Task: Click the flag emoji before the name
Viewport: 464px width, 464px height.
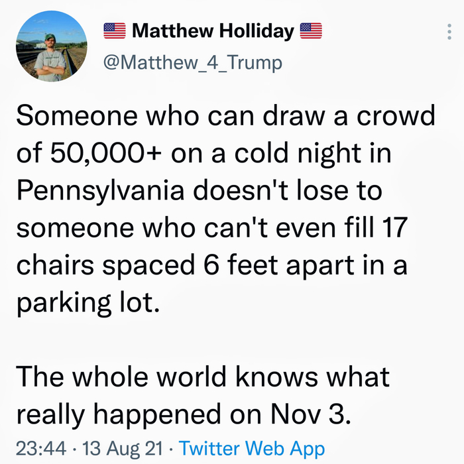Action: pos(115,31)
